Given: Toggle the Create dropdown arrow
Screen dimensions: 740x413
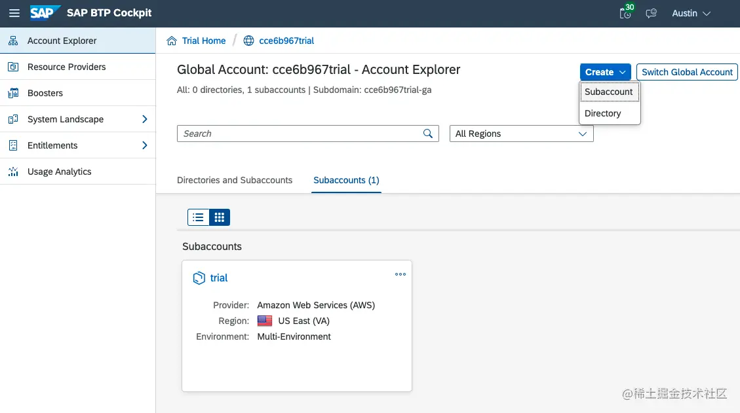Looking at the screenshot, I should (x=623, y=72).
